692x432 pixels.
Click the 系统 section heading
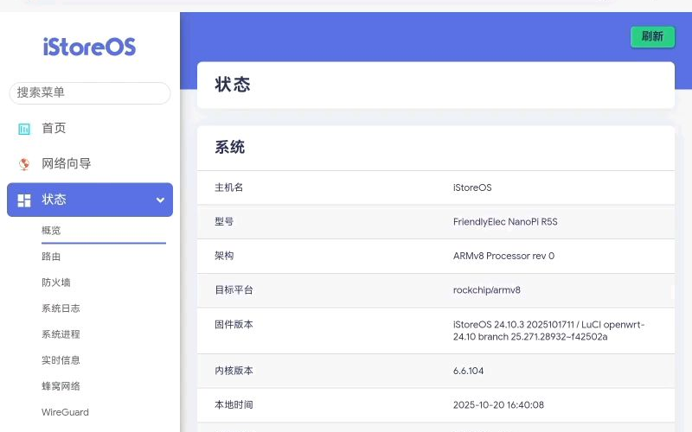[229, 148]
